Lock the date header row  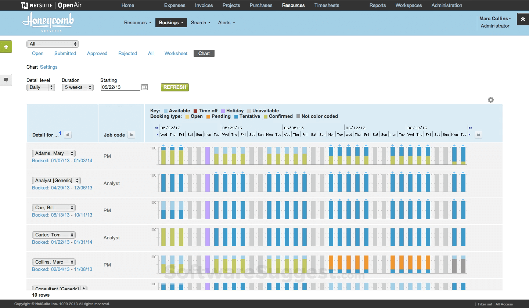[x=478, y=135]
